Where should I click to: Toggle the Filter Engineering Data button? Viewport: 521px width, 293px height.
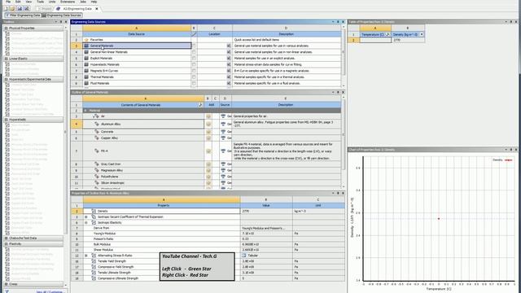(22, 15)
